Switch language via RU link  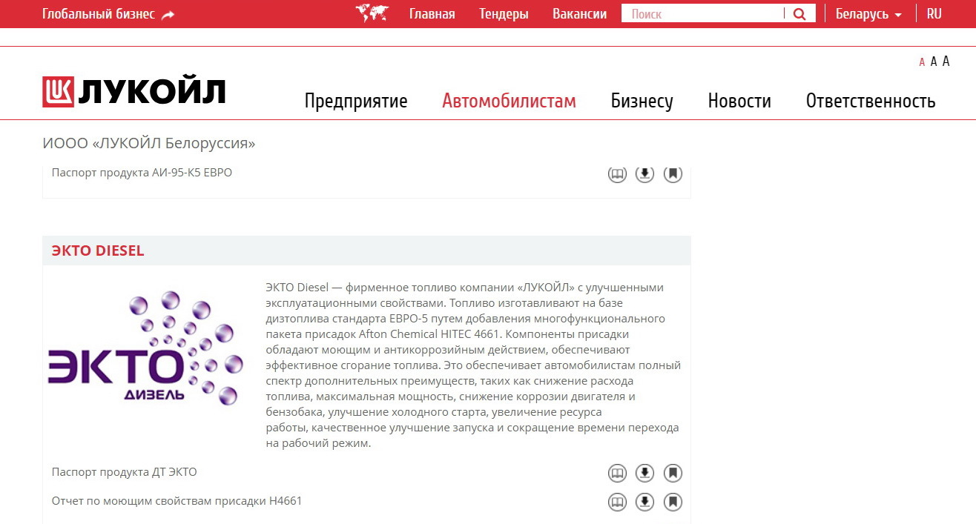[934, 14]
